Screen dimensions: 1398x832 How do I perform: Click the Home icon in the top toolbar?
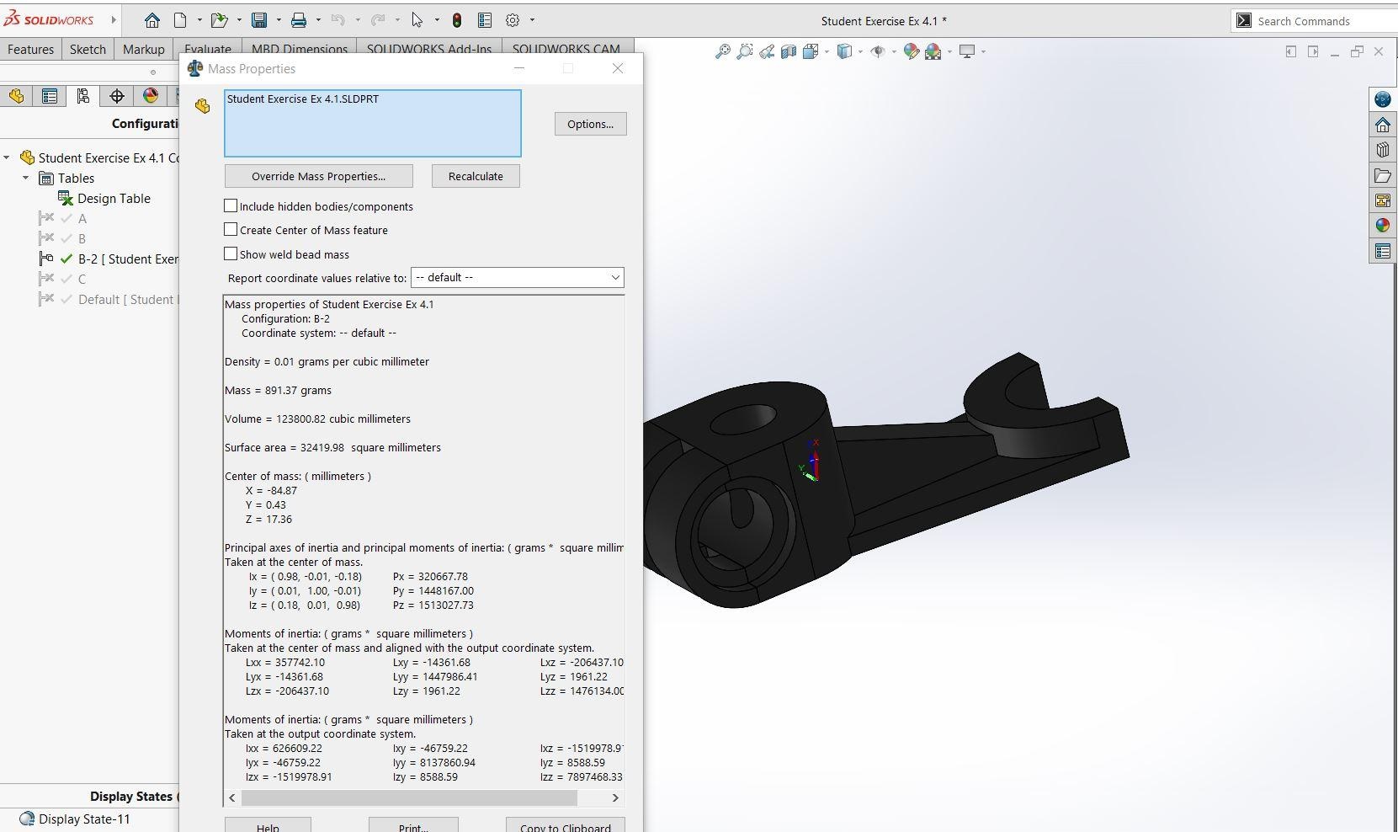pyautogui.click(x=151, y=20)
